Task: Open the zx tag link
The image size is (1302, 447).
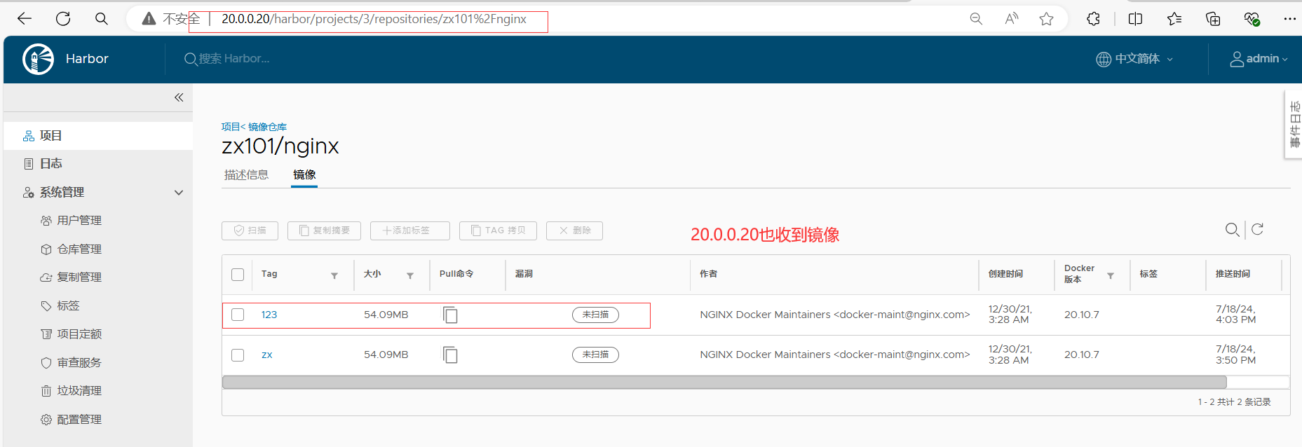Action: pyautogui.click(x=267, y=355)
